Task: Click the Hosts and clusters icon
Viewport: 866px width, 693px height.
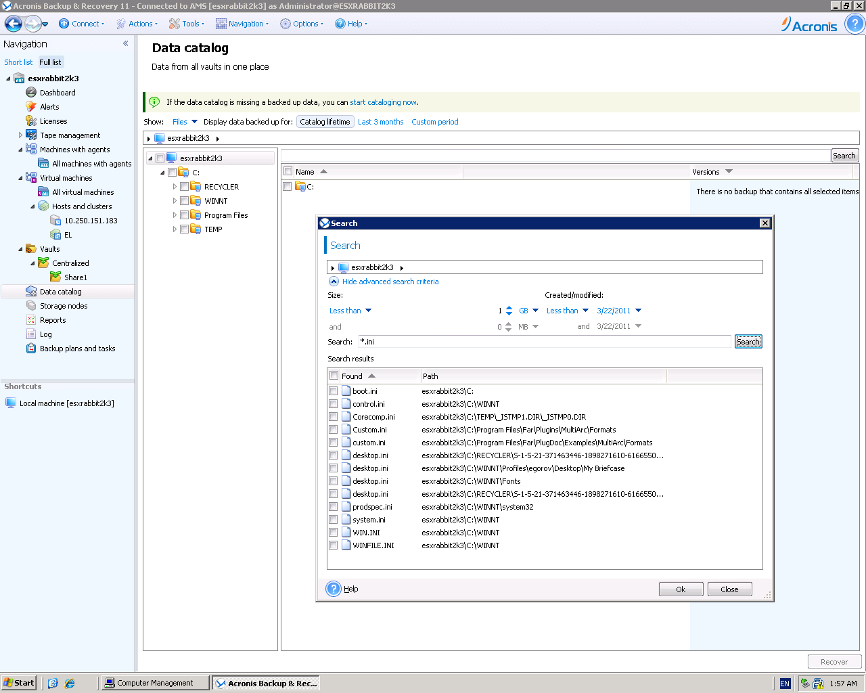Action: (43, 206)
